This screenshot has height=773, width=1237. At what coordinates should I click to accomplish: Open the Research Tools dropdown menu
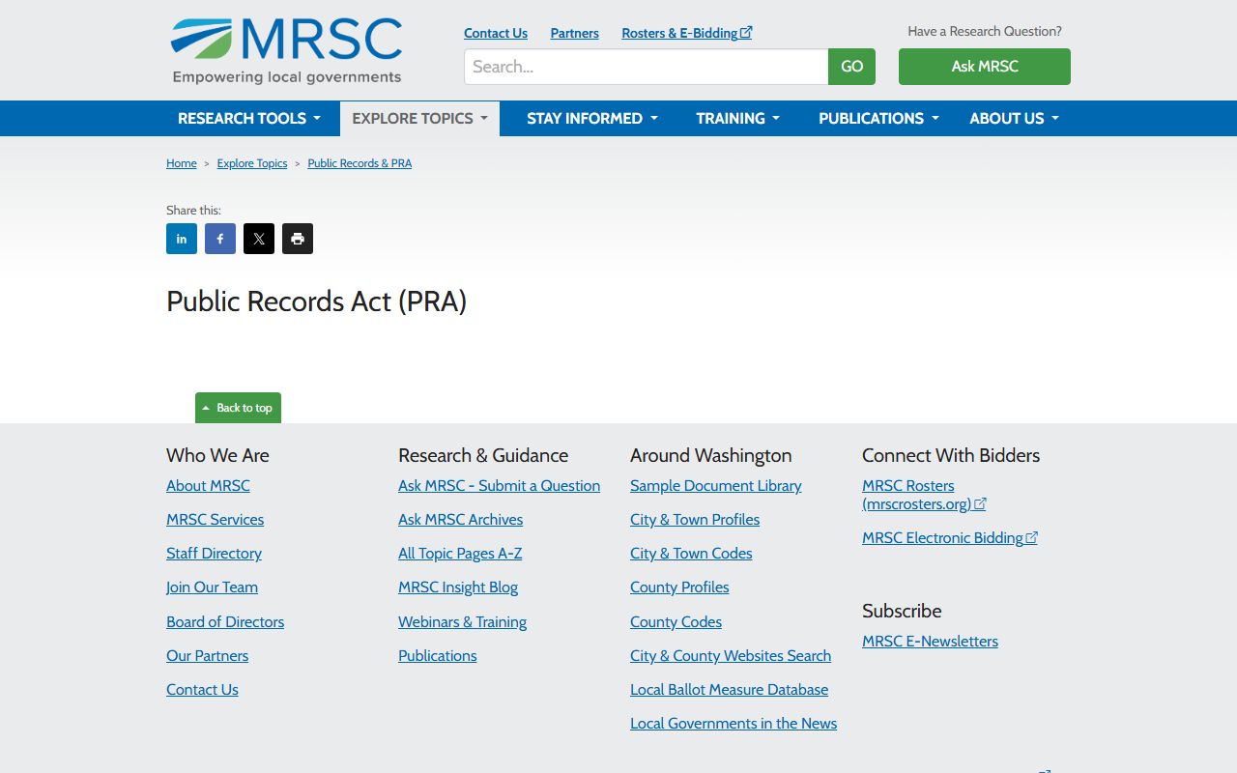click(x=249, y=118)
